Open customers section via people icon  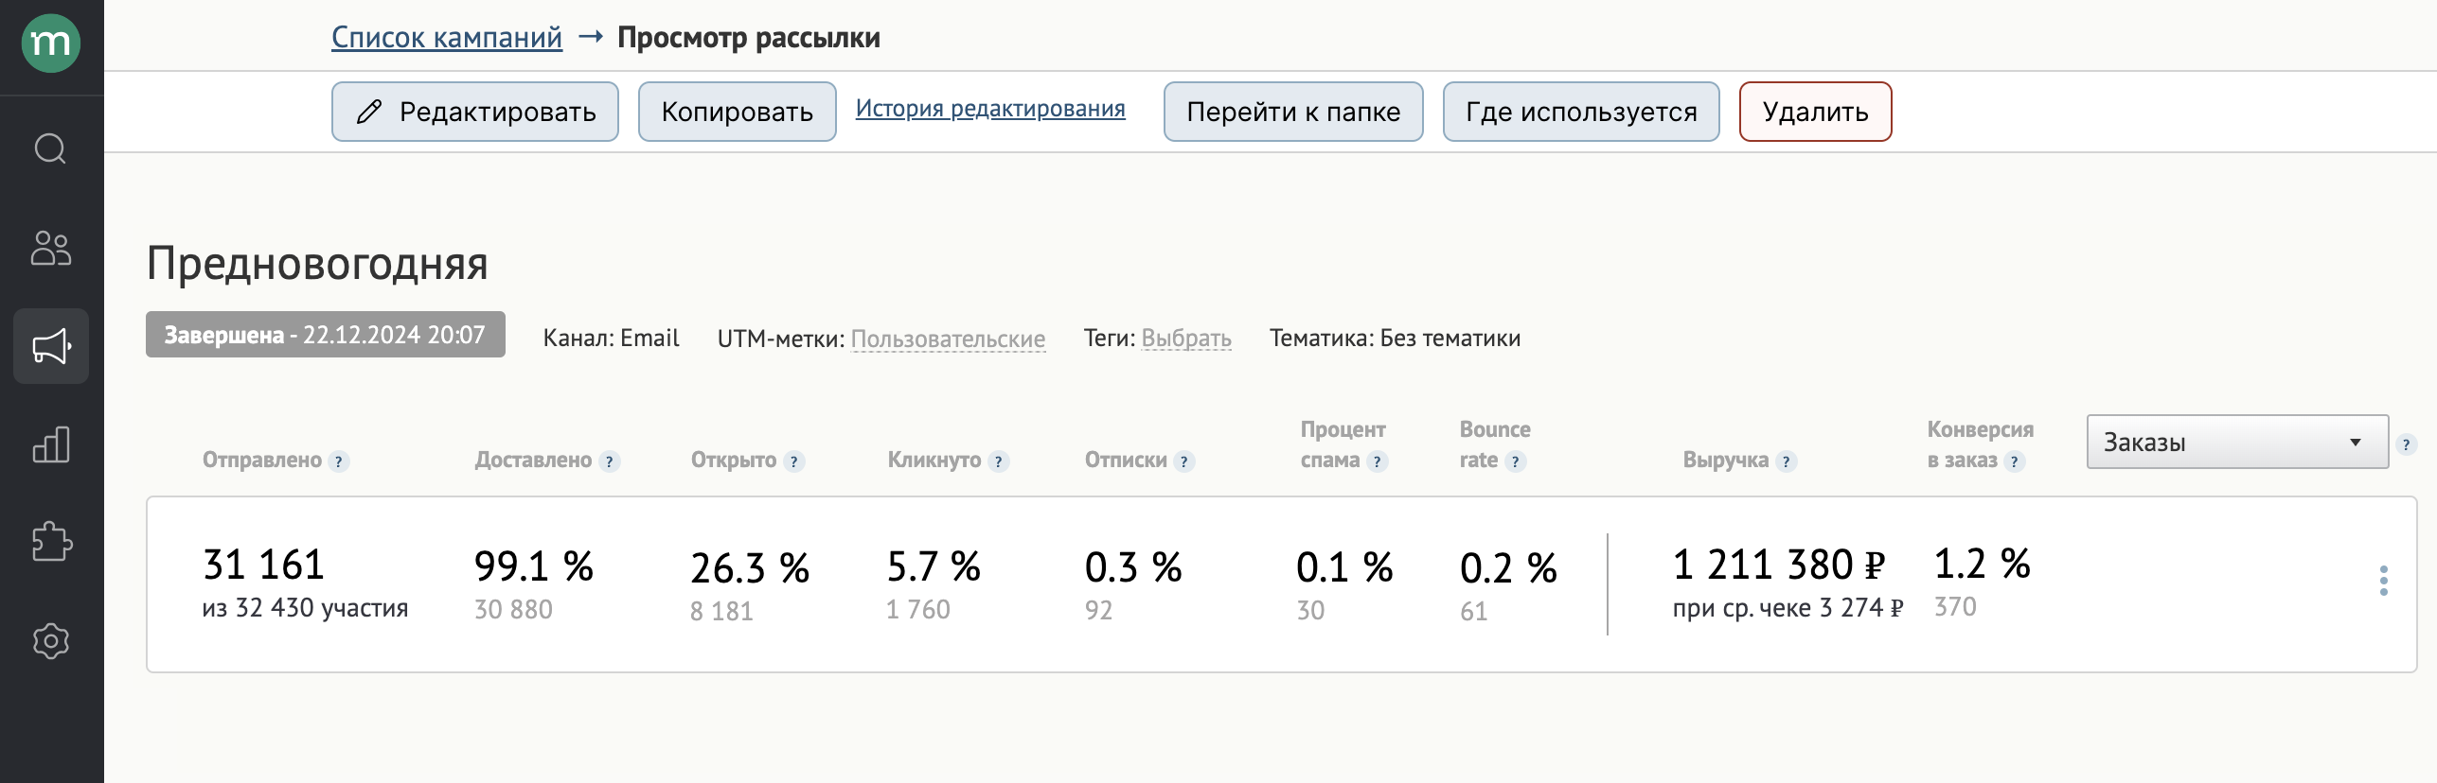pyautogui.click(x=51, y=248)
